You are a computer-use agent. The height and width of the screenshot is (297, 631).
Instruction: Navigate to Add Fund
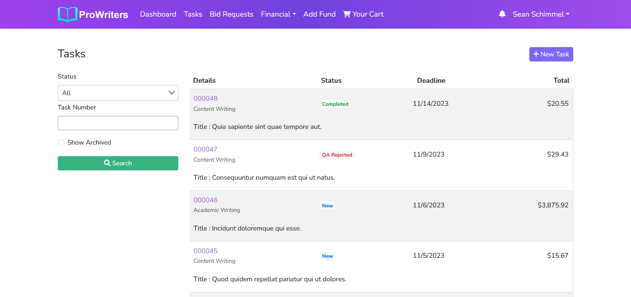(319, 14)
